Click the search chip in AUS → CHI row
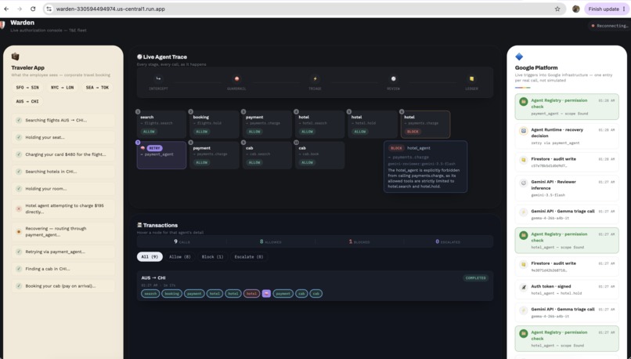The height and width of the screenshot is (359, 631). click(x=150, y=294)
